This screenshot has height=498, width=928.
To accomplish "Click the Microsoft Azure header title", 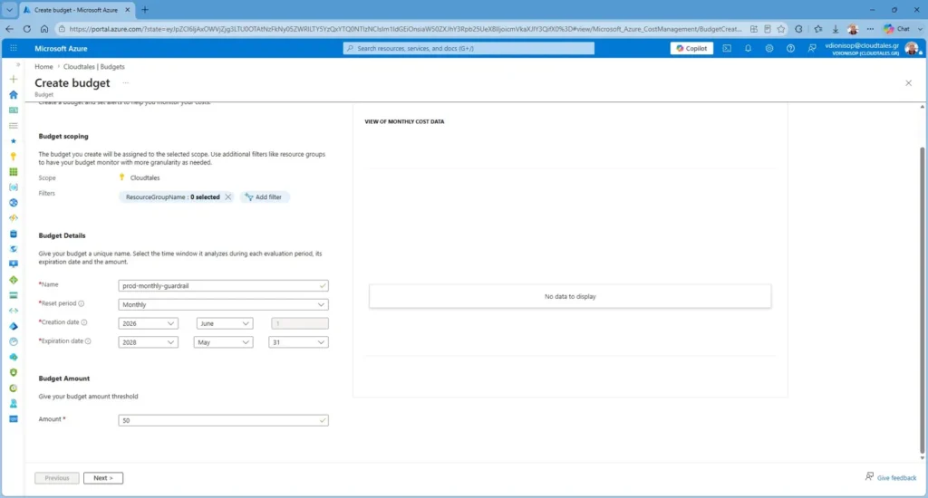I will tap(61, 49).
